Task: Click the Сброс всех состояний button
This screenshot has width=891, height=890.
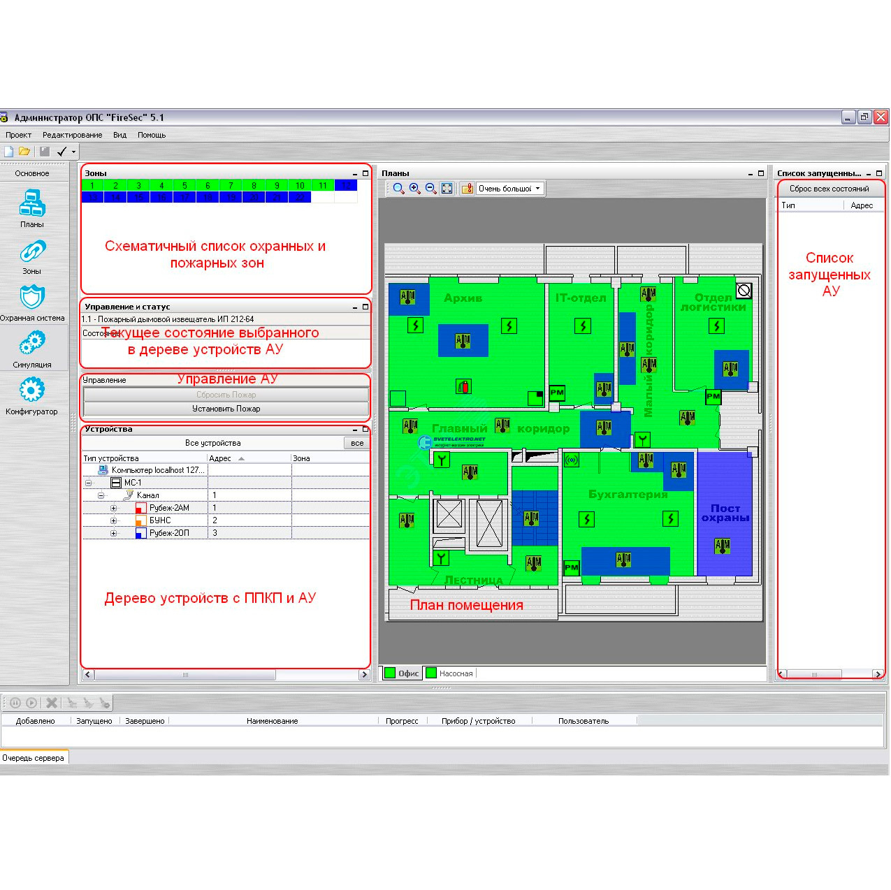Action: click(x=830, y=189)
